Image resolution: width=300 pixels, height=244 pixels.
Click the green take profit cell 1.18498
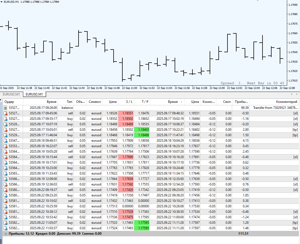(x=142, y=135)
